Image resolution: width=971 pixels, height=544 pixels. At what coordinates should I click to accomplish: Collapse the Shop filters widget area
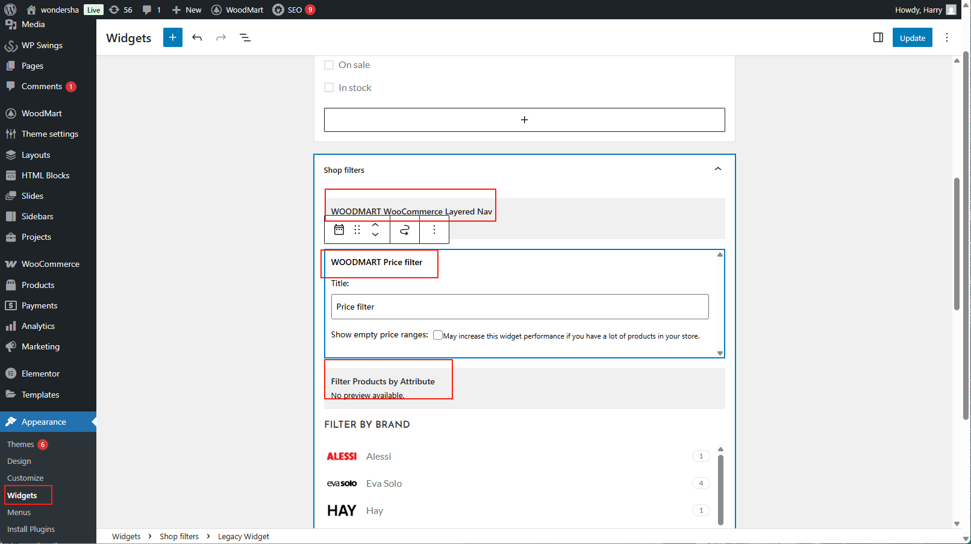click(717, 169)
